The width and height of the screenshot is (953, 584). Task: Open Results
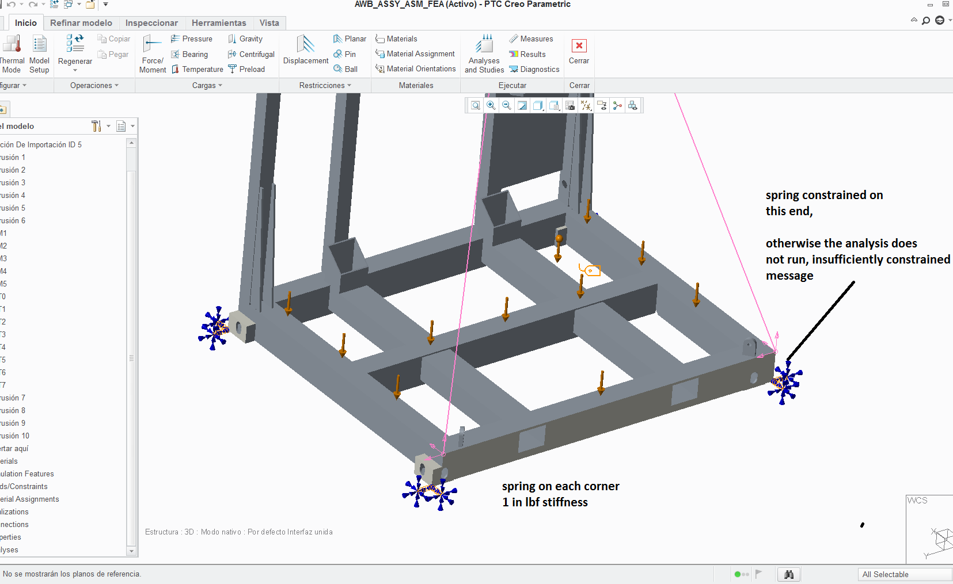527,54
